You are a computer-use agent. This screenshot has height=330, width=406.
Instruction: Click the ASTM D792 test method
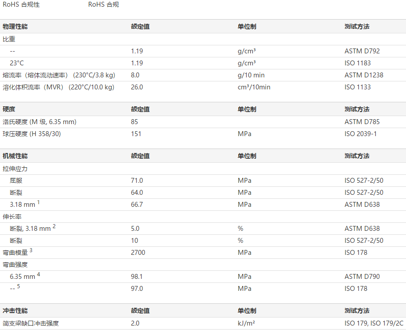pos(362,51)
